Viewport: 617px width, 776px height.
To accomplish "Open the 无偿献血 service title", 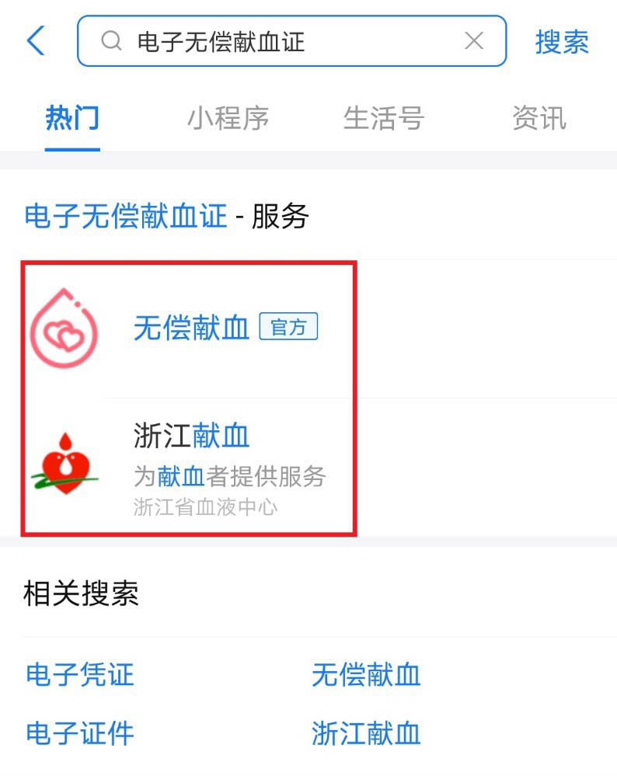I will (191, 328).
